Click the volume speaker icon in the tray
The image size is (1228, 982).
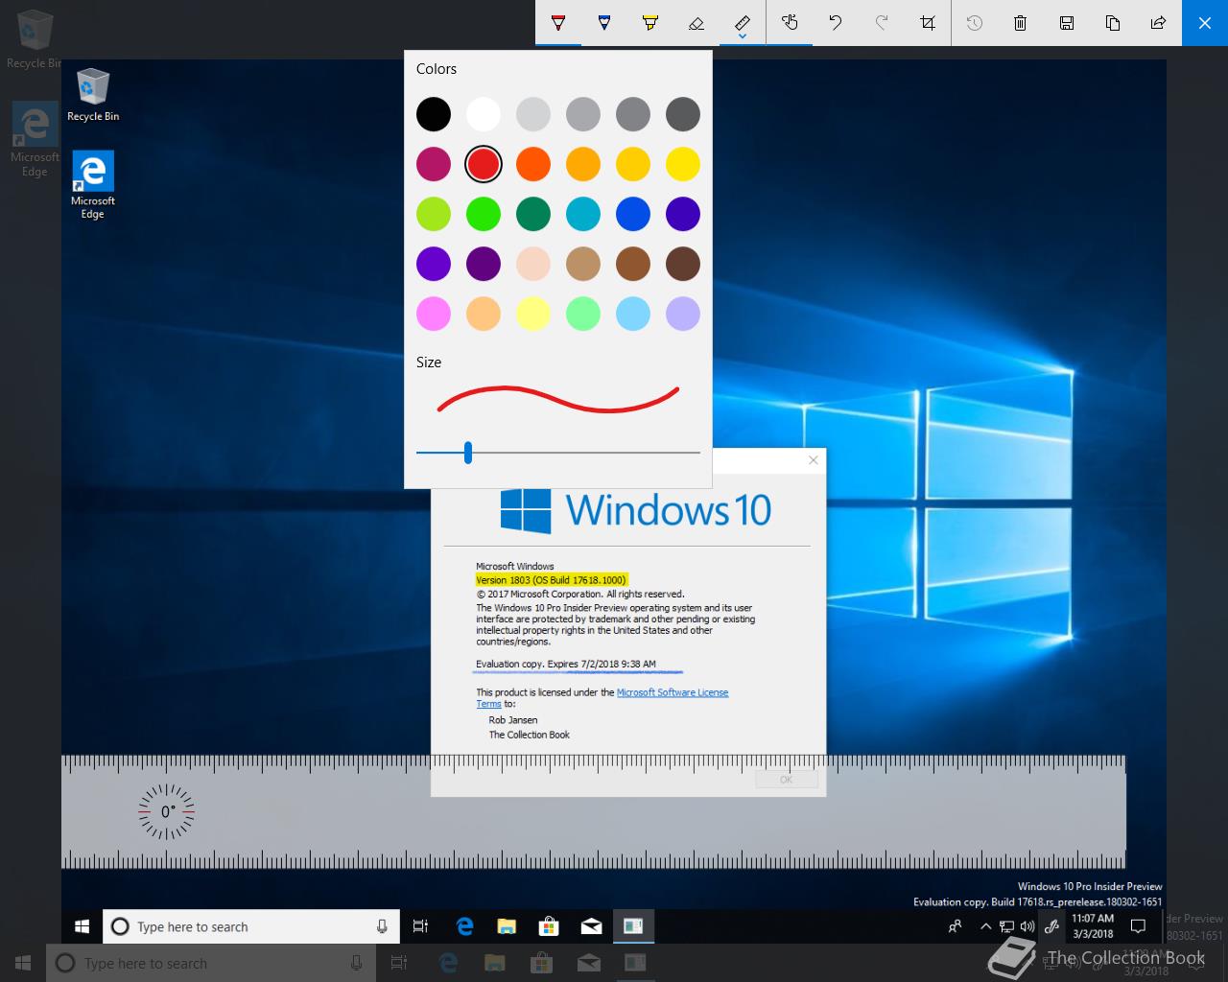click(1027, 926)
